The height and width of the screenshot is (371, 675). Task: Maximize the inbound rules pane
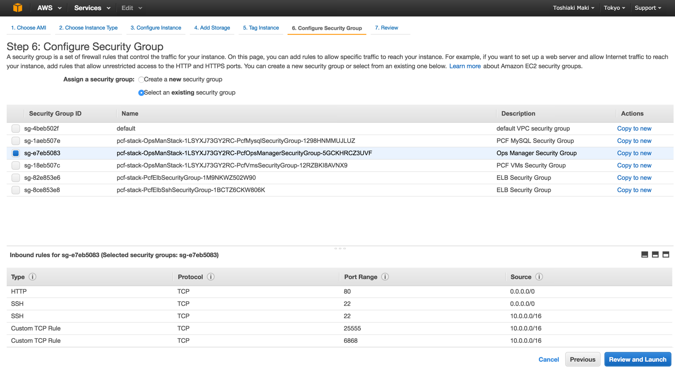(x=666, y=255)
